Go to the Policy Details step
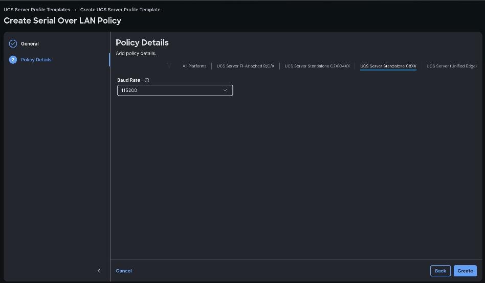 click(36, 60)
